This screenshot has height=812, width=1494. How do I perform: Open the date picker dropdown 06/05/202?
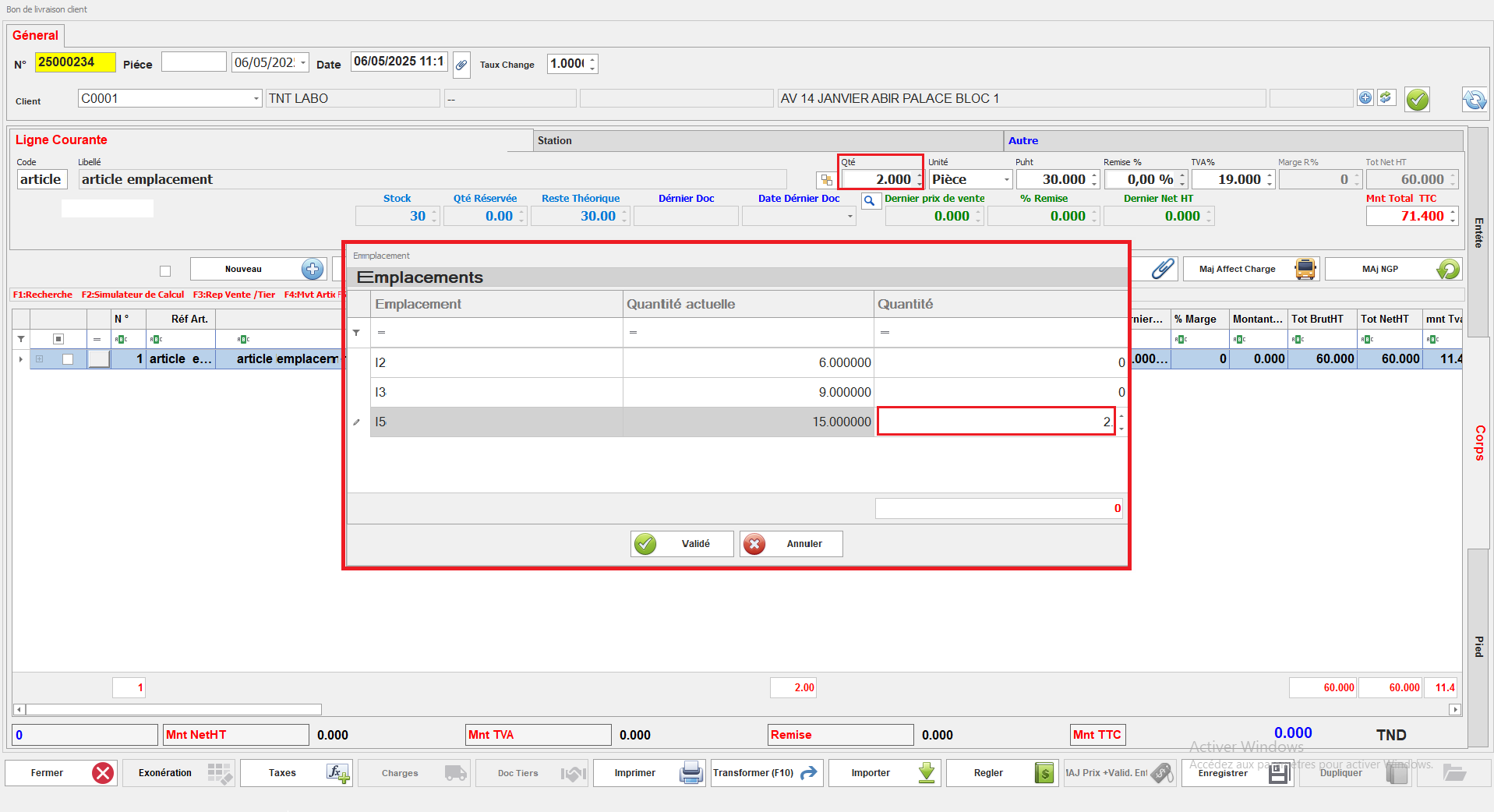[303, 63]
